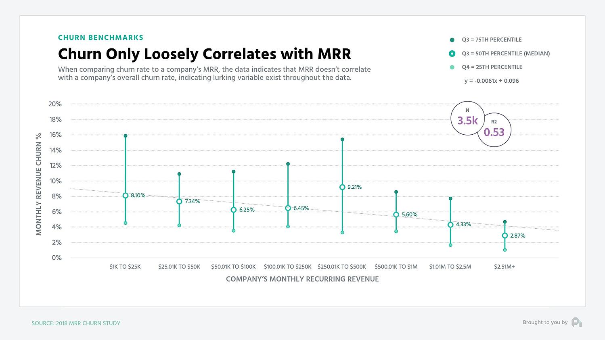Image resolution: width=605 pixels, height=340 pixels.
Task: Select the R2 0.53 correlation circle
Action: click(494, 129)
